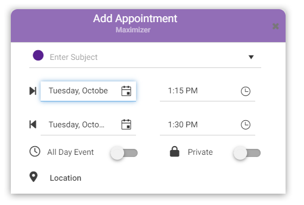The height and width of the screenshot is (205, 304).
Task: Click the Private padlock icon
Action: click(174, 152)
